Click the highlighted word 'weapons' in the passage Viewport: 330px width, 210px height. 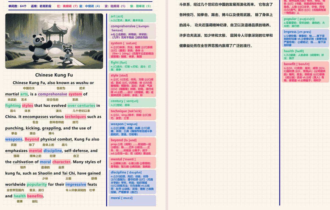click(x=14, y=139)
